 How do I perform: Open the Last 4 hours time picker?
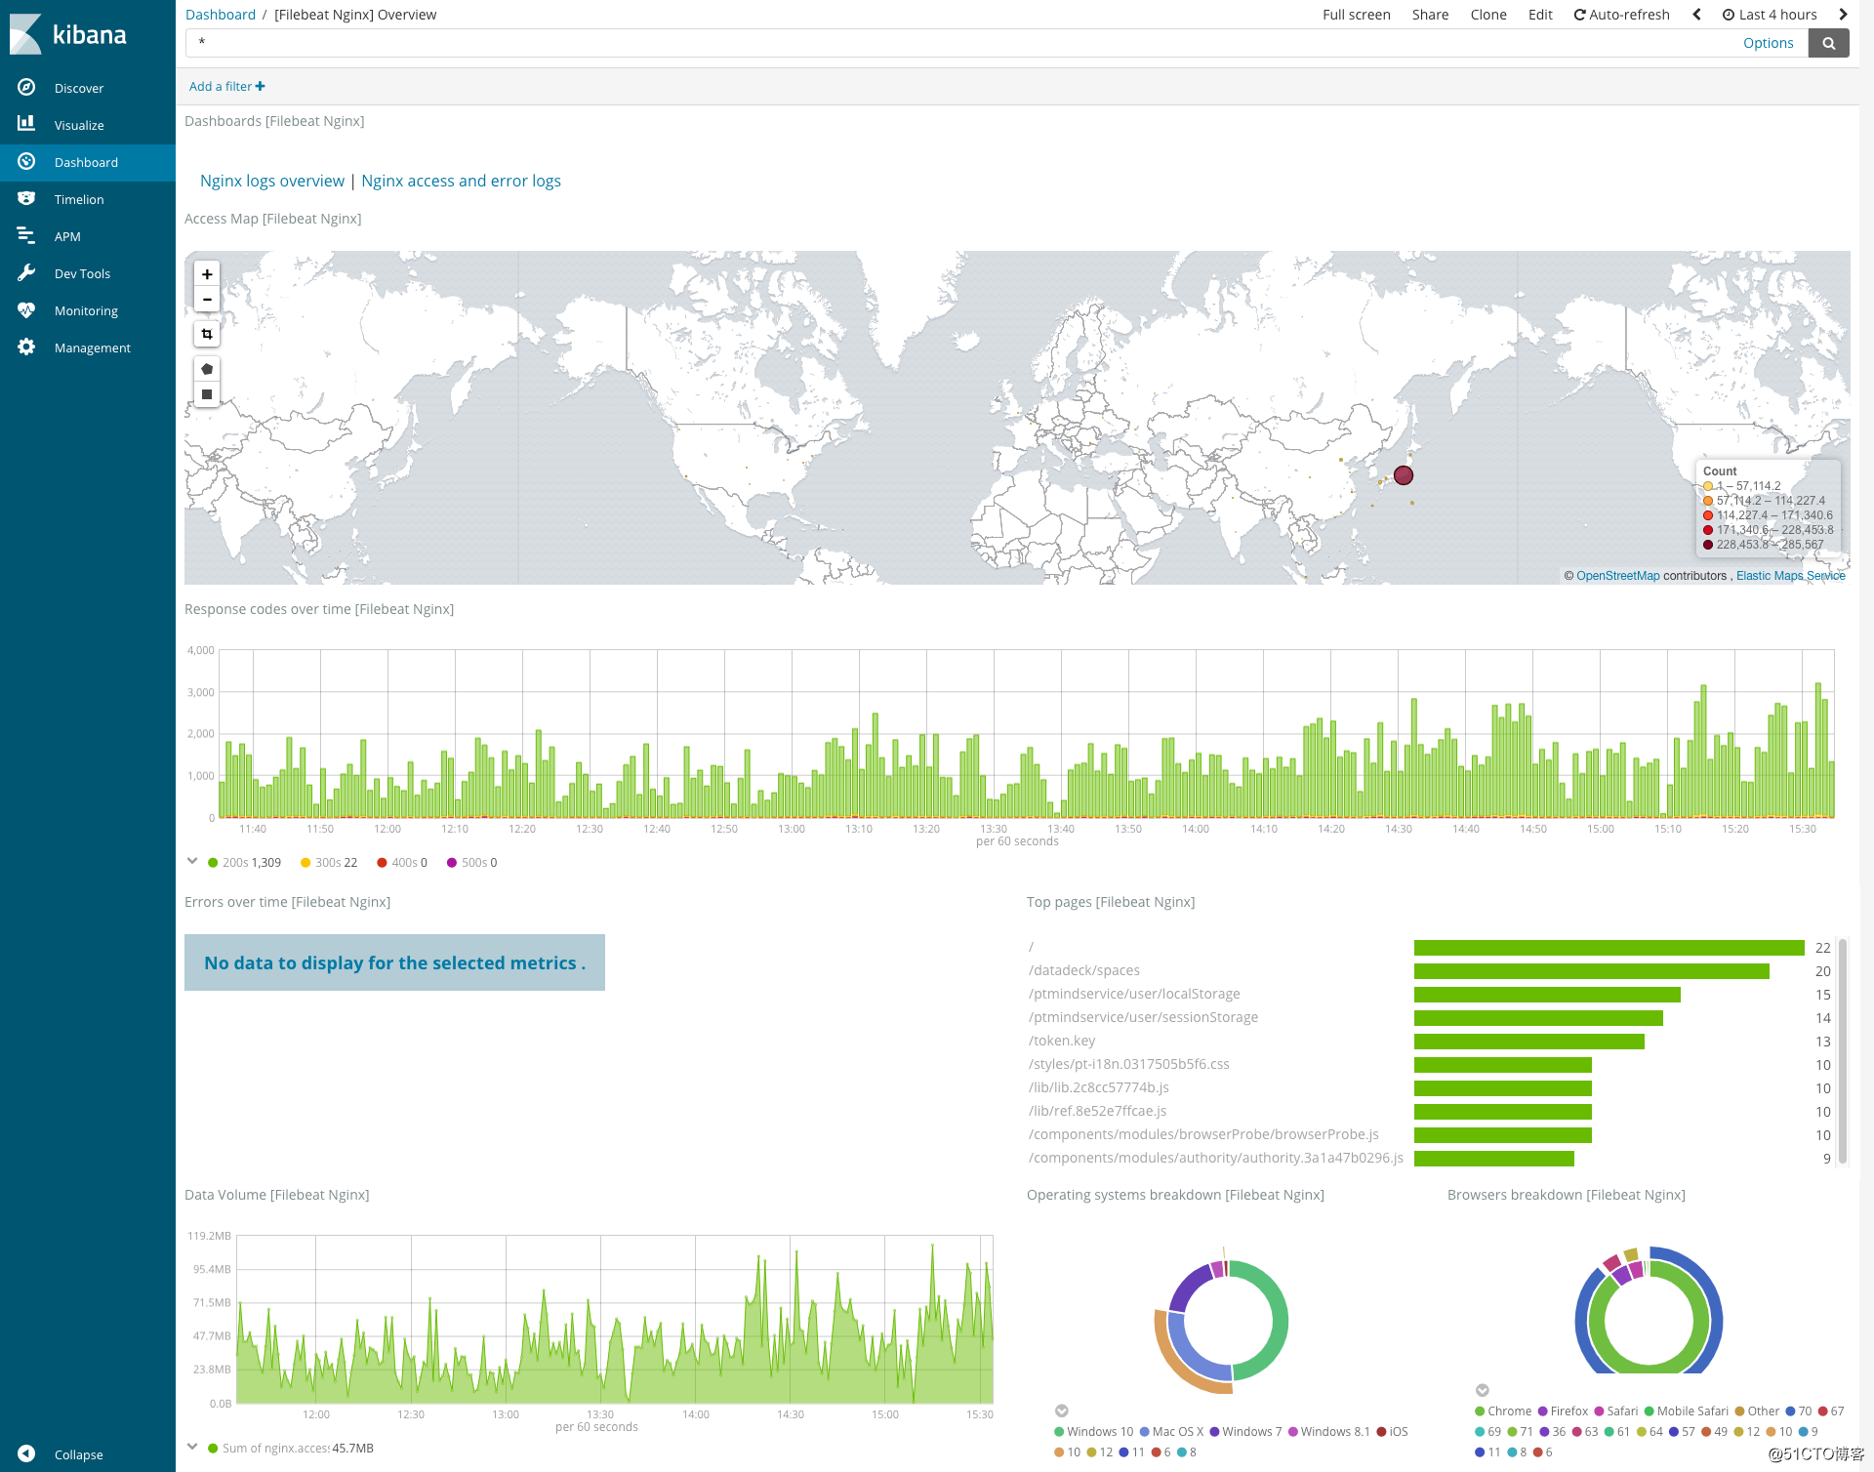(x=1770, y=15)
